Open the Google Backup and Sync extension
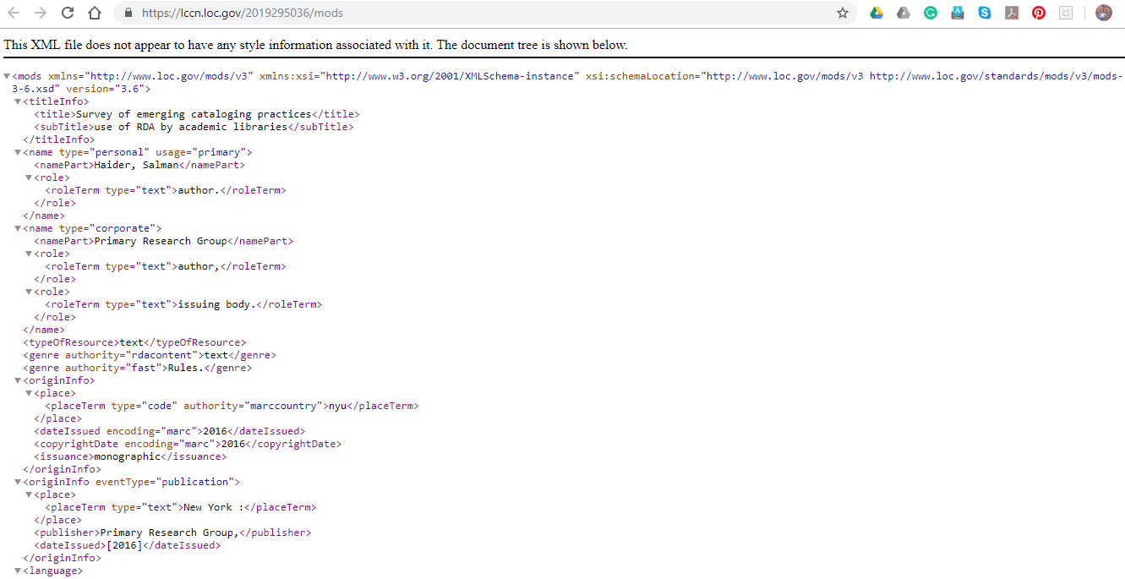1125x579 pixels. [x=903, y=13]
